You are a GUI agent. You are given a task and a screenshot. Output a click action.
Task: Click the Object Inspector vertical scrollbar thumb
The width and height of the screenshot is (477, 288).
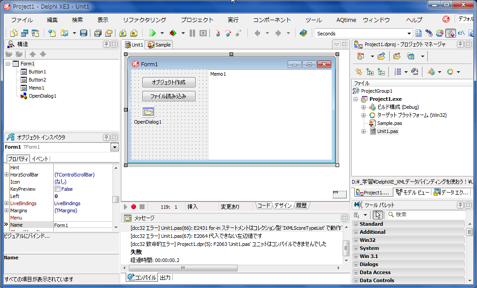coord(115,199)
